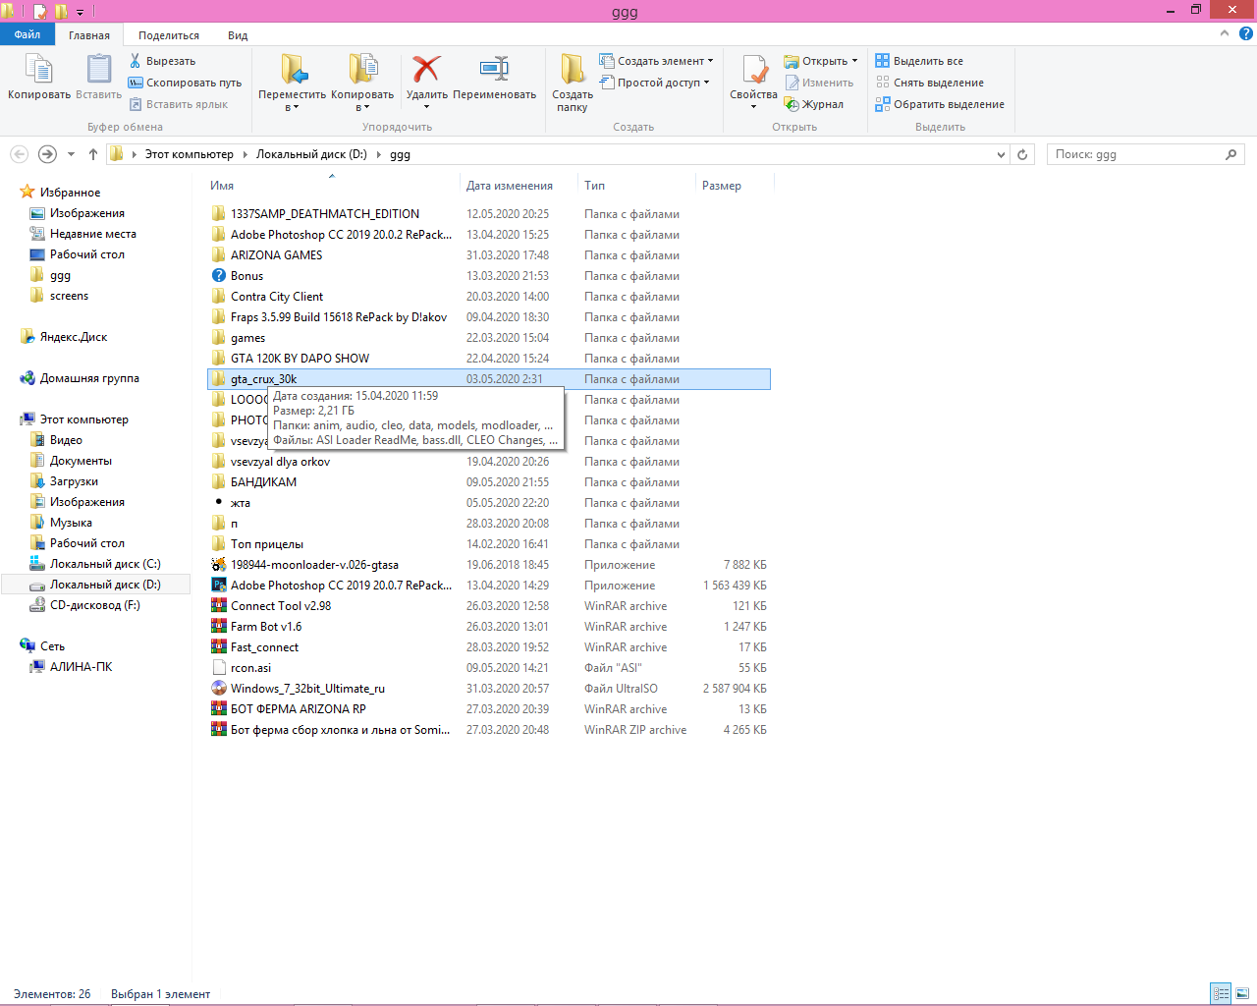Switch to large thumbnails view in status bar
Viewport: 1257px width, 1006px height.
[1243, 993]
